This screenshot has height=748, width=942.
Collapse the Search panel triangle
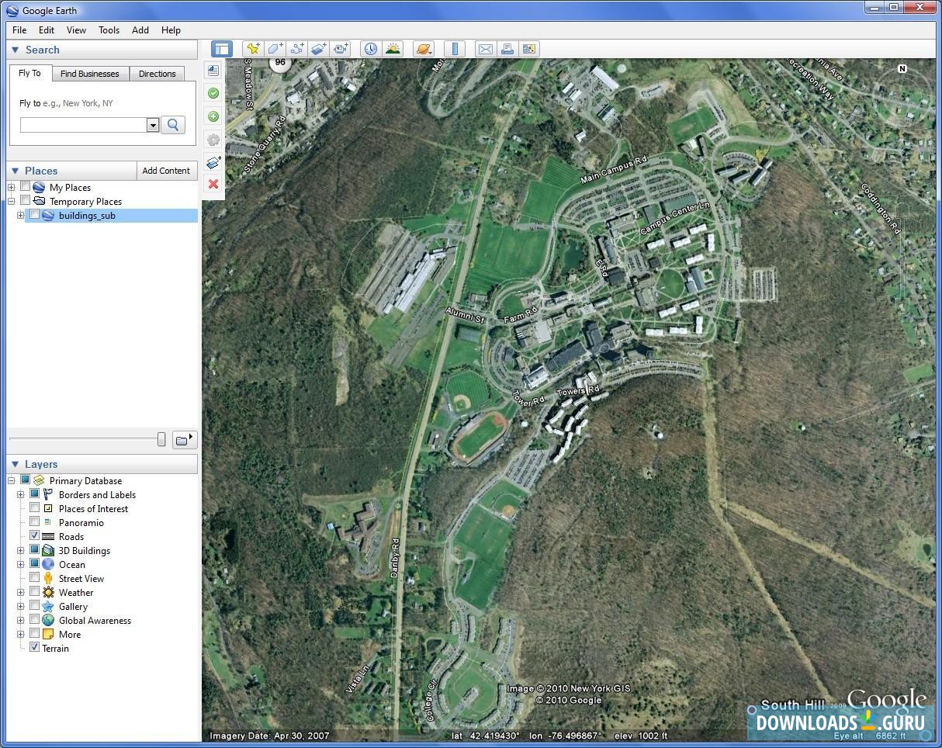click(15, 50)
